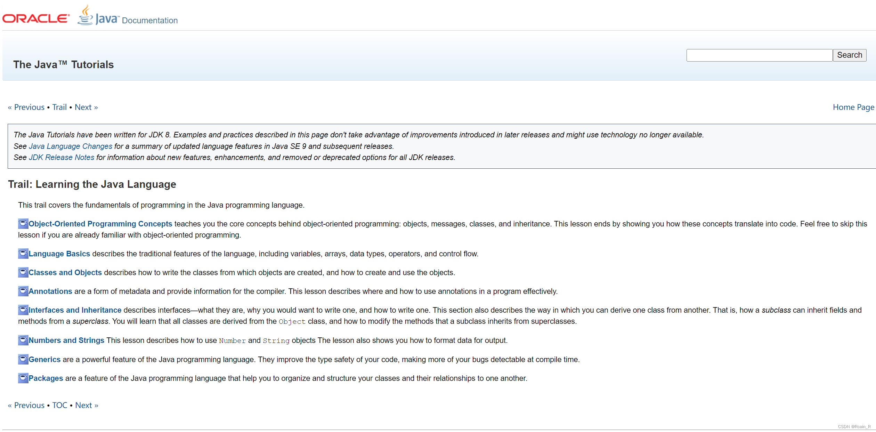The height and width of the screenshot is (432, 876).
Task: Click the icon beside Interfaces and Inheritance
Action: tap(23, 310)
